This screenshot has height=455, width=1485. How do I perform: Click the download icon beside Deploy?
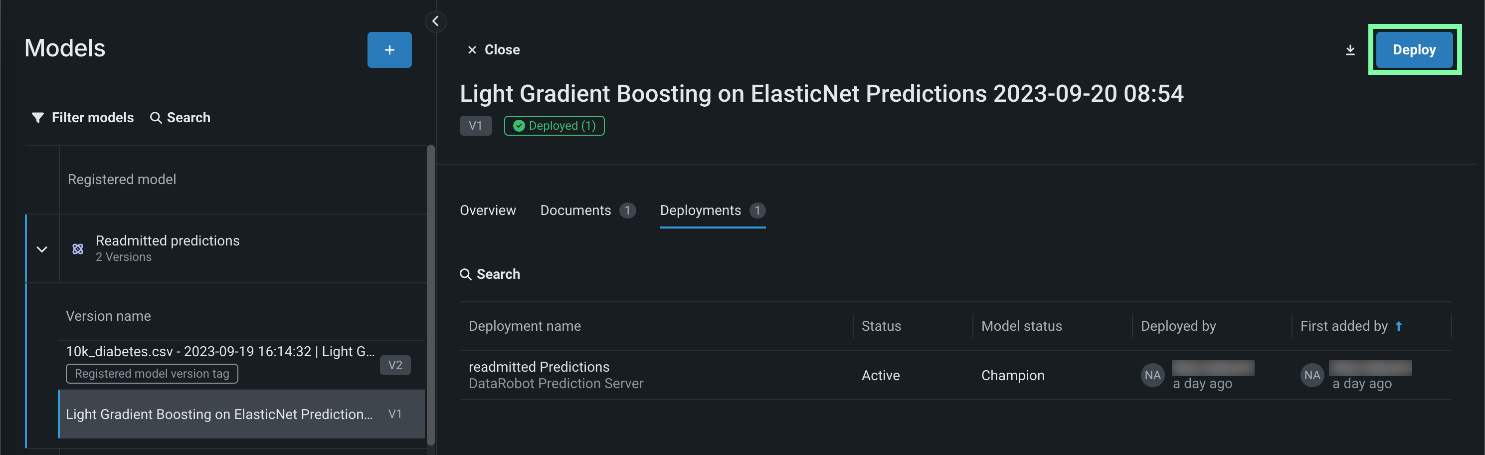pyautogui.click(x=1349, y=50)
